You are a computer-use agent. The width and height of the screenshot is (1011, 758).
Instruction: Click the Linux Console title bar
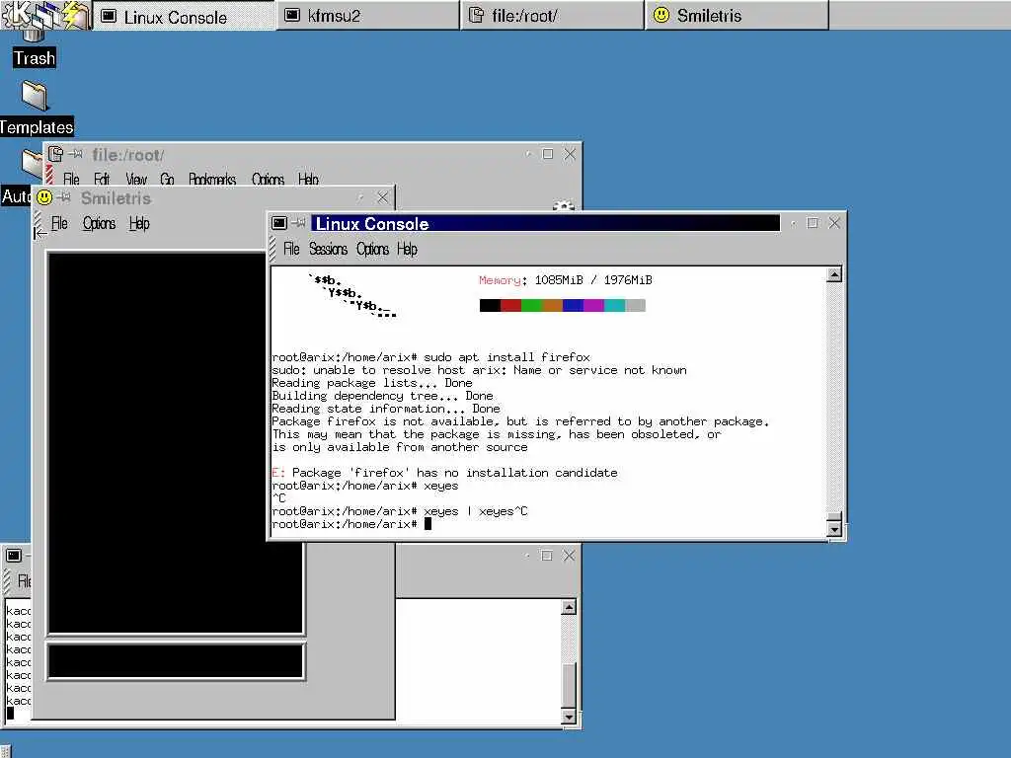[x=545, y=223]
